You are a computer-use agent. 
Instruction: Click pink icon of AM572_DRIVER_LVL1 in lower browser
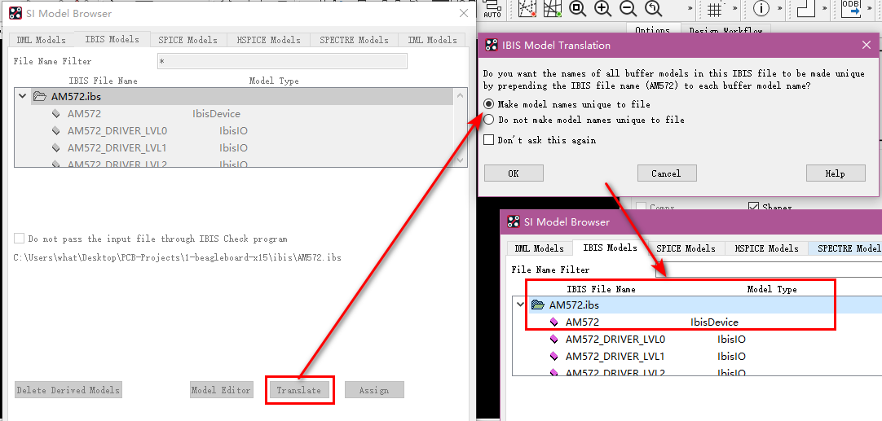554,357
